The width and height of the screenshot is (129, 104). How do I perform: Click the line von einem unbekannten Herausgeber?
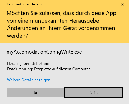[x=54, y=21]
